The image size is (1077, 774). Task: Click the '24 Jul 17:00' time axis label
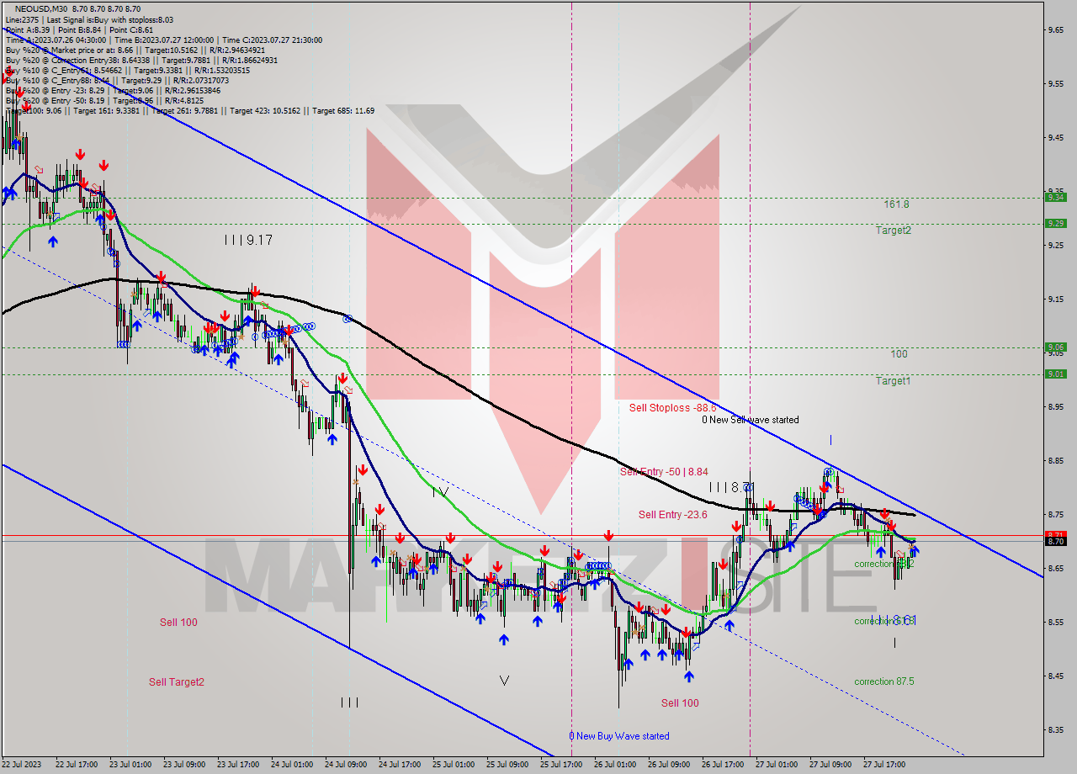[x=400, y=765]
